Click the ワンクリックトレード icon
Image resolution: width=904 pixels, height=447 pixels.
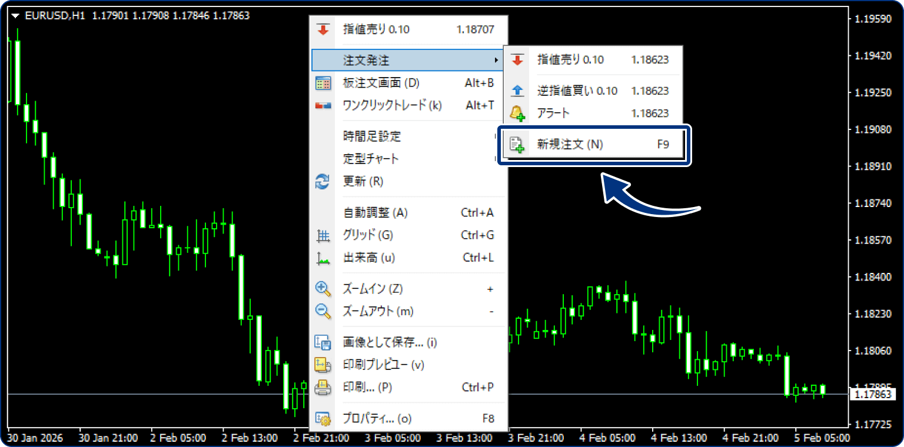(323, 106)
